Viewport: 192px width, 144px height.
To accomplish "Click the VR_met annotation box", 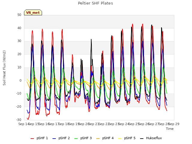I will point(33,13).
